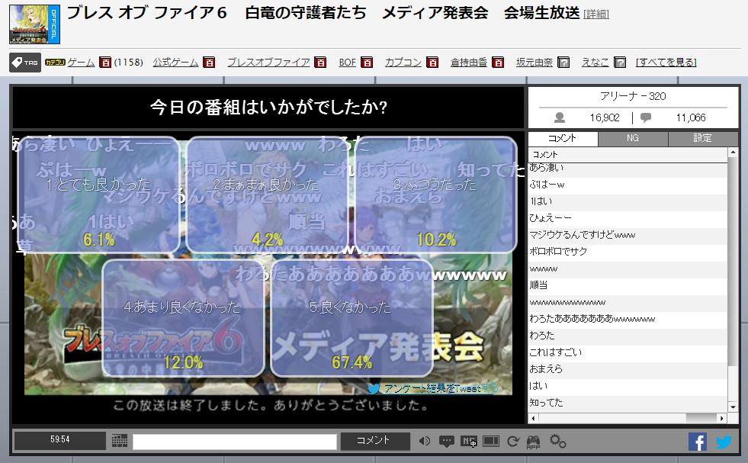Switch to the NG tab
The width and height of the screenshot is (748, 463).
(633, 138)
